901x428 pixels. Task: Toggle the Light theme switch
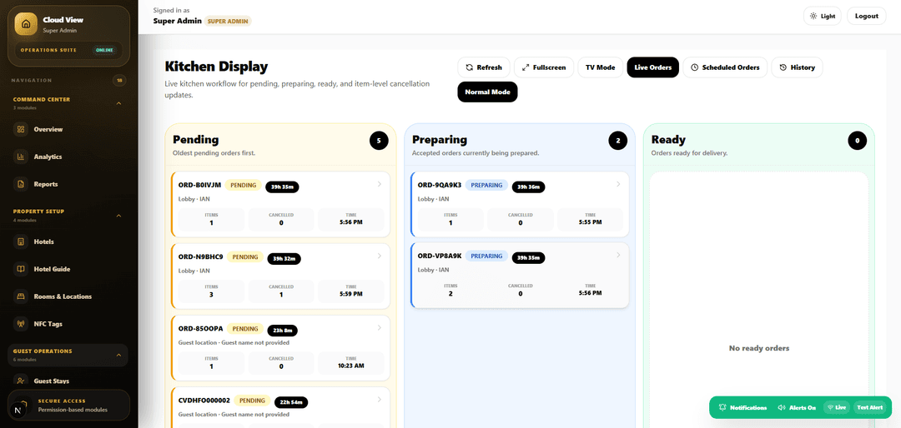(x=823, y=16)
